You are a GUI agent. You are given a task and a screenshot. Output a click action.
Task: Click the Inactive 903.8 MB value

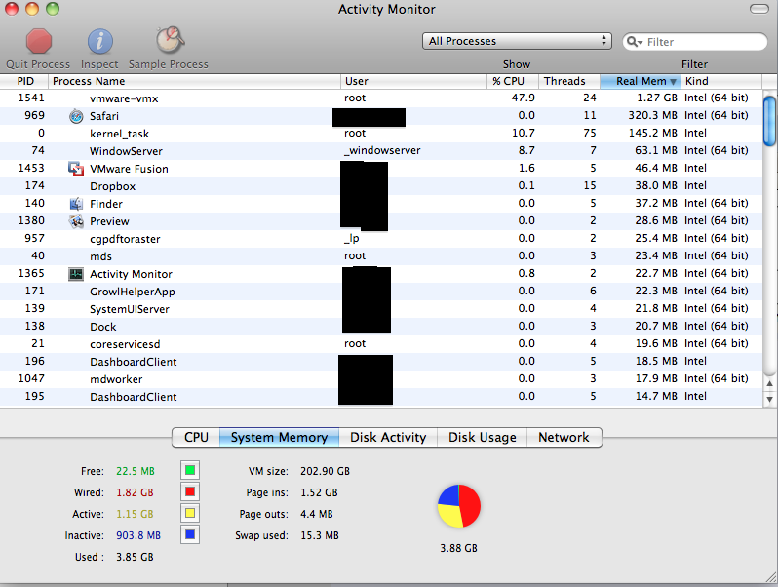pyautogui.click(x=138, y=535)
